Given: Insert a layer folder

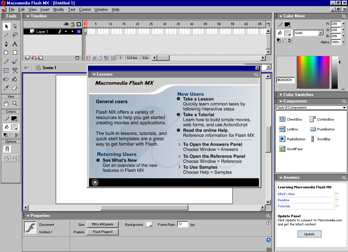Looking at the screenshot, I should coord(40,58).
